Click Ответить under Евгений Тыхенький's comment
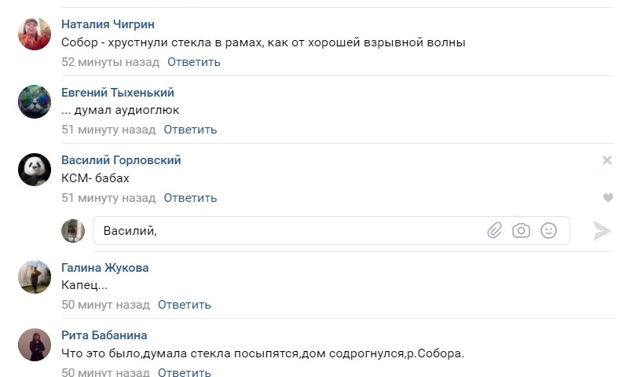The image size is (634, 377). [x=190, y=130]
